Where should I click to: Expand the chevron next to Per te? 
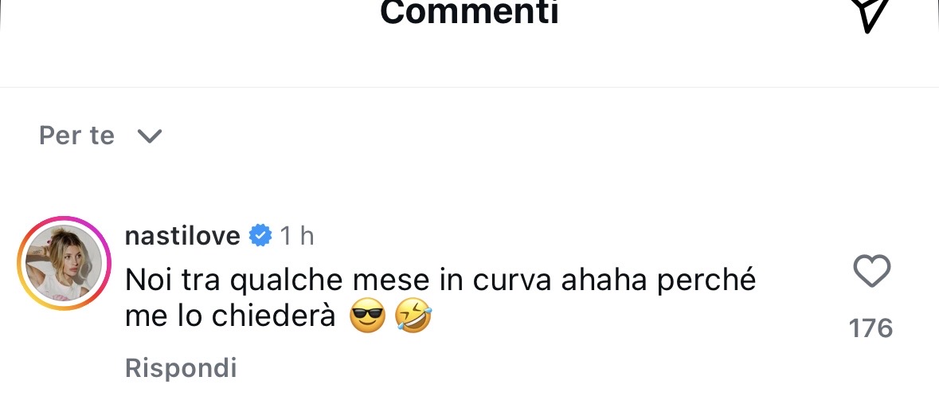(149, 137)
